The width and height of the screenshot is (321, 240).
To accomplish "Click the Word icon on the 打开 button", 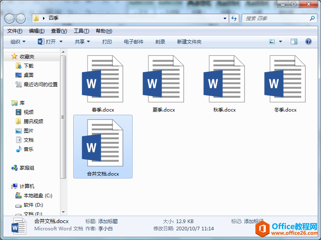I will (41, 41).
